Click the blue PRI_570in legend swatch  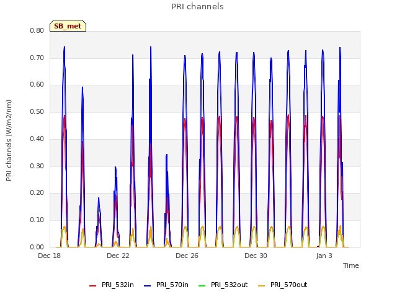[147, 286]
